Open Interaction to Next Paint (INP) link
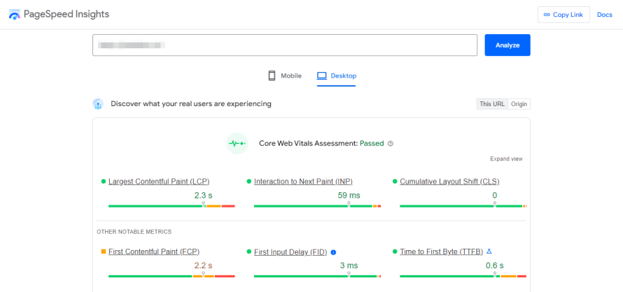The height and width of the screenshot is (292, 623). point(303,182)
